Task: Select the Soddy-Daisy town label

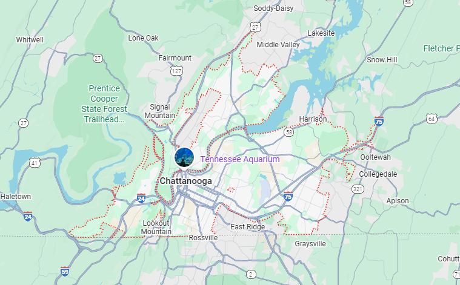Action: coord(273,8)
